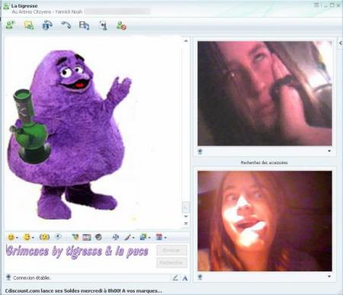Click the Rechercher button
The height and width of the screenshot is (295, 343).
[171, 263]
